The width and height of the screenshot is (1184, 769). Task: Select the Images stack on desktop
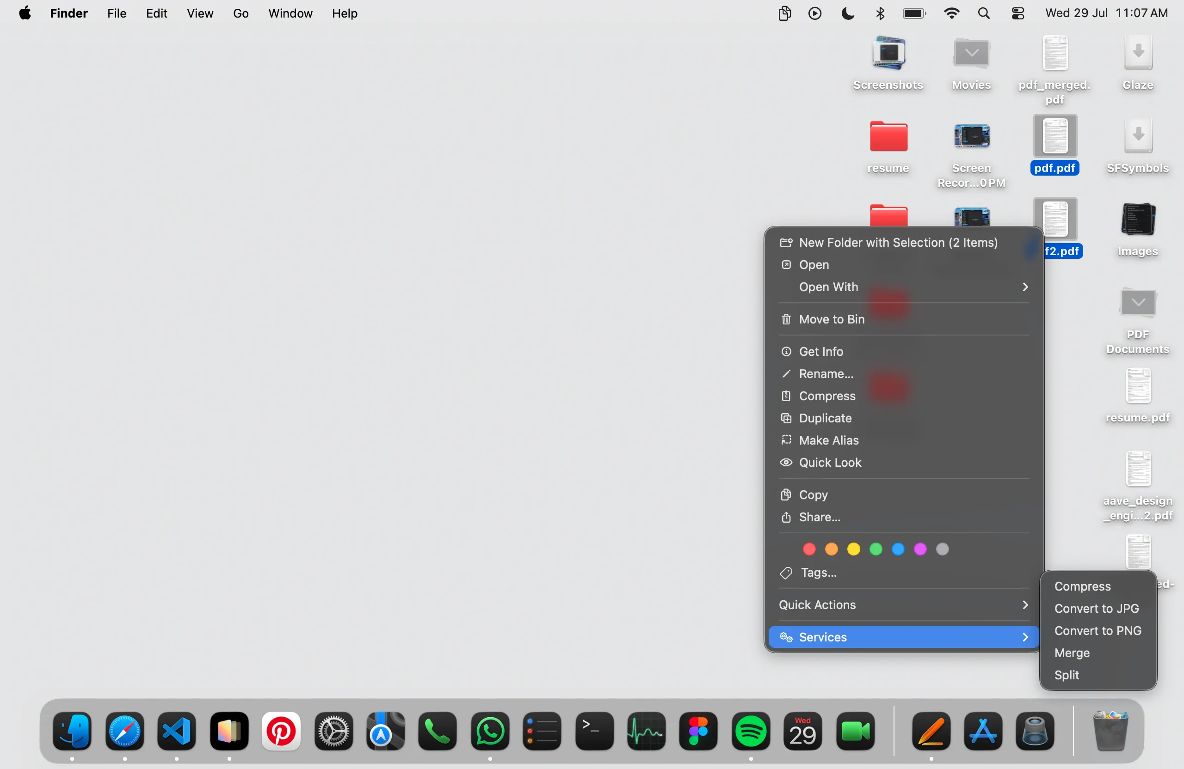click(1138, 229)
